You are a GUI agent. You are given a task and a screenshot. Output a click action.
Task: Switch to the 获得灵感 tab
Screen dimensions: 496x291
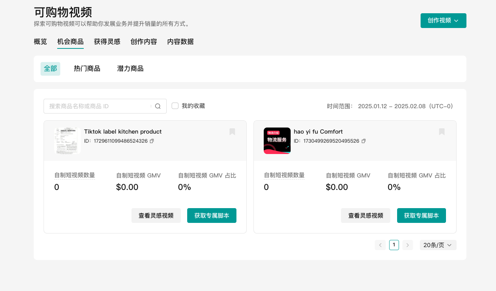(x=107, y=42)
